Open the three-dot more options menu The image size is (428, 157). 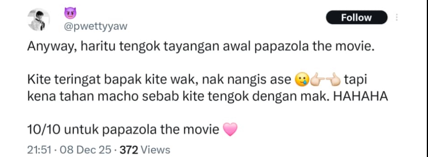click(397, 17)
